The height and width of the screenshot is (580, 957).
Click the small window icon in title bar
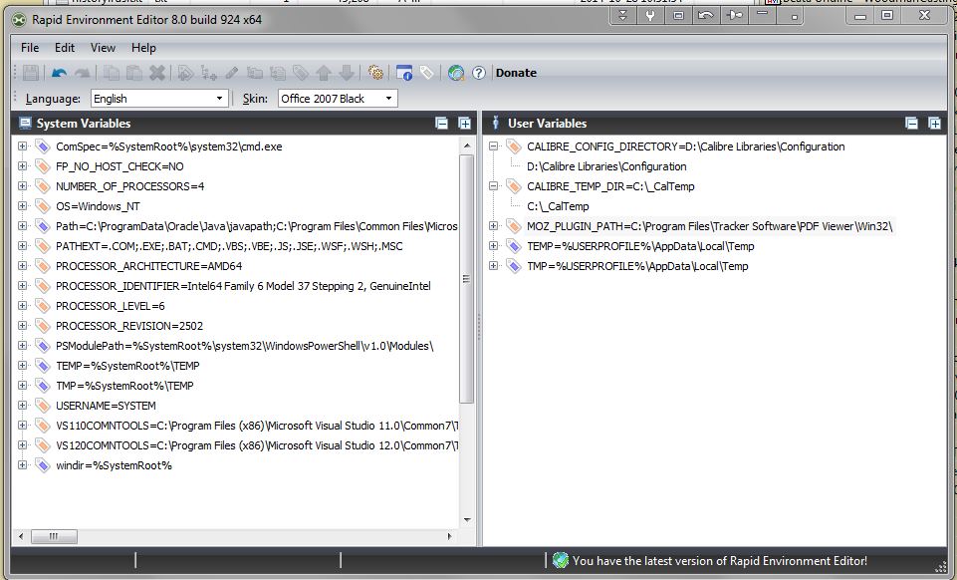pyautogui.click(x=678, y=15)
